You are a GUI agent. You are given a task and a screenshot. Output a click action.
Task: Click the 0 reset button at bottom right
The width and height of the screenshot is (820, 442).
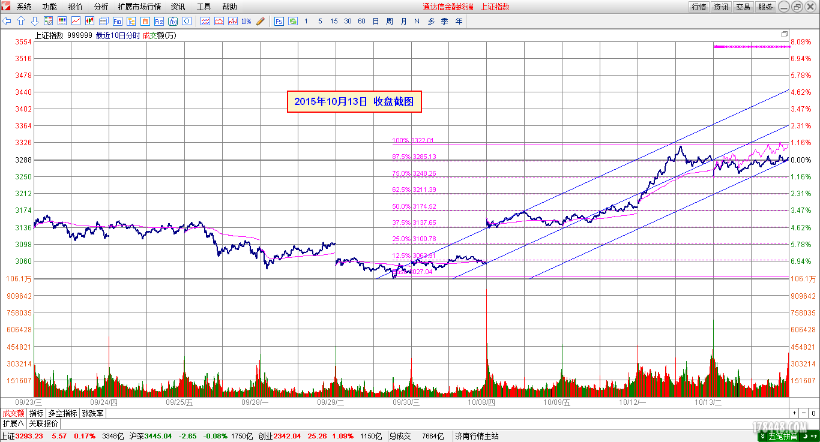pyautogui.click(x=813, y=413)
